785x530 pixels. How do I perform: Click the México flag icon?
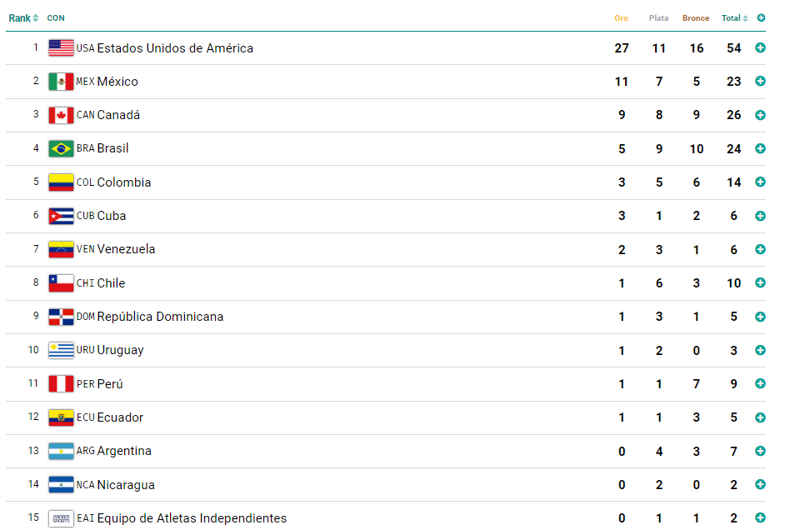[61, 82]
